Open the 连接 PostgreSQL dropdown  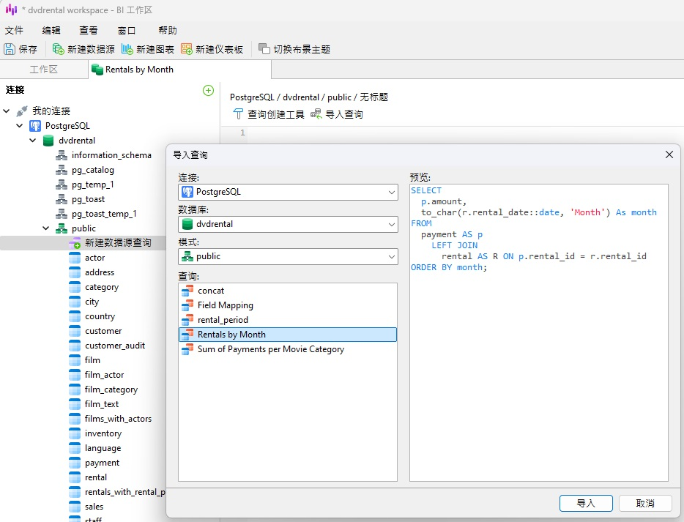point(288,192)
